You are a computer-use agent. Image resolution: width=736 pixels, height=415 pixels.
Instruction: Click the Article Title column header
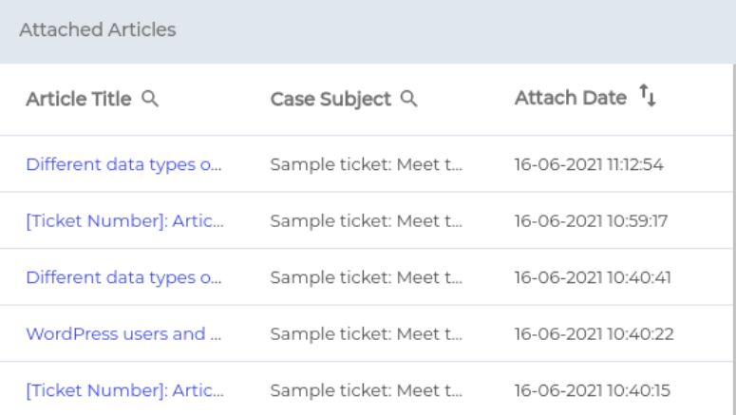tap(79, 99)
